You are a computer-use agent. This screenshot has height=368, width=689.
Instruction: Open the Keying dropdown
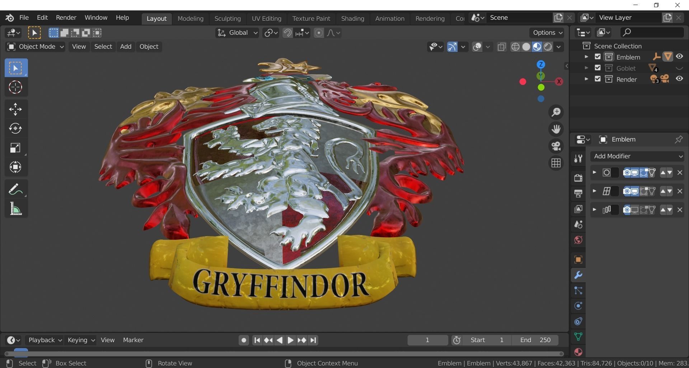(x=81, y=340)
